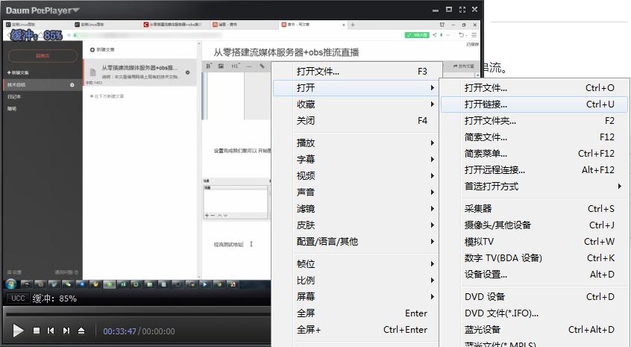Select 打开远程连接... Alt+F12 item
The height and width of the screenshot is (347, 631).
pos(534,170)
